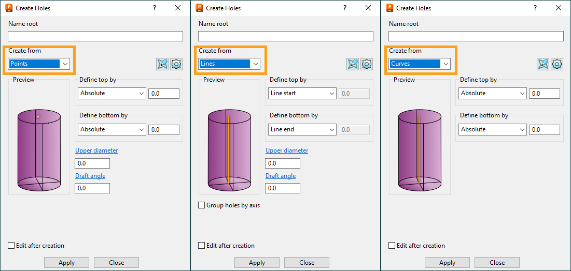Screen dimensions: 571x271
Task: Click Draft angle link in Lines dialog
Action: (x=281, y=176)
